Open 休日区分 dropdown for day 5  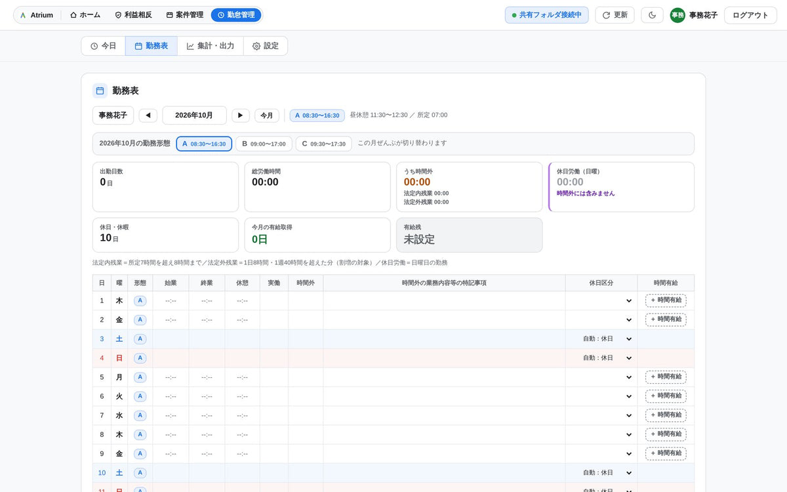point(601,377)
